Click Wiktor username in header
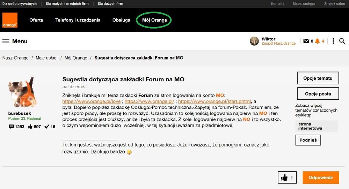Image resolution: width=349 pixels, height=189 pixels. pyautogui.click(x=268, y=39)
